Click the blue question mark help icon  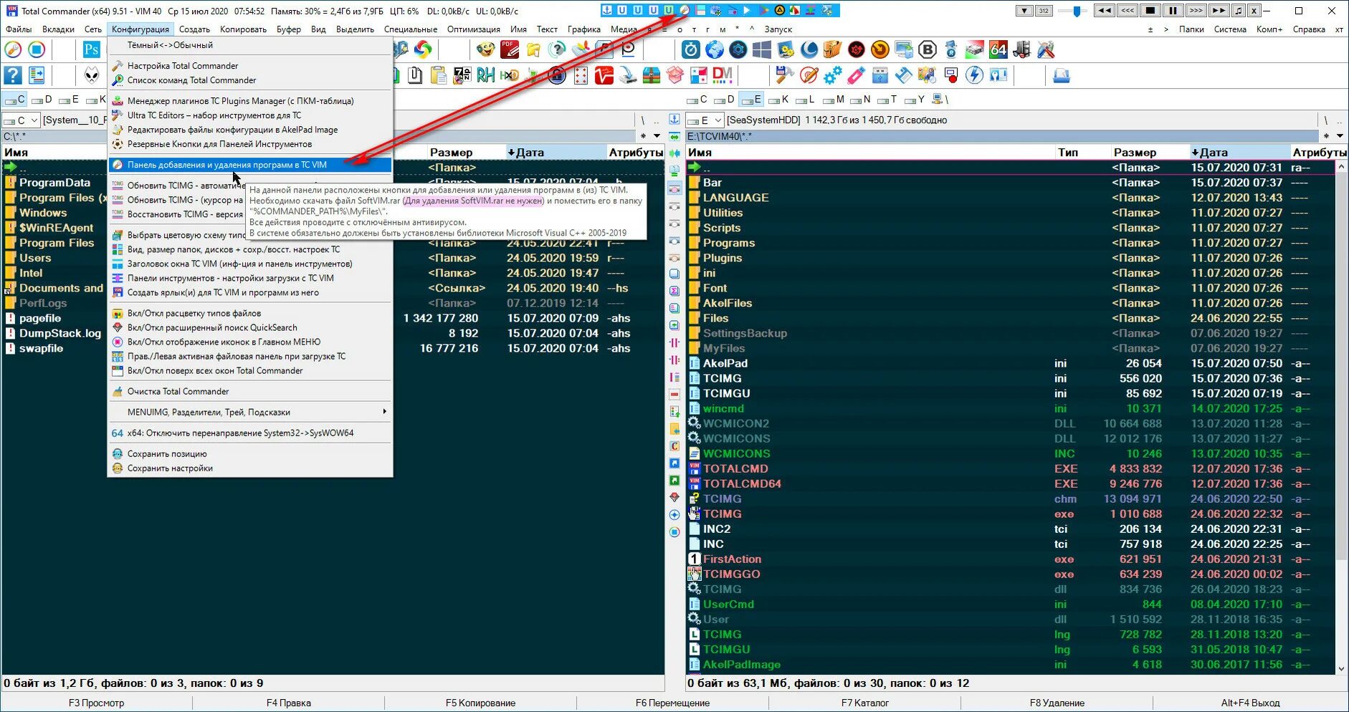[x=13, y=75]
